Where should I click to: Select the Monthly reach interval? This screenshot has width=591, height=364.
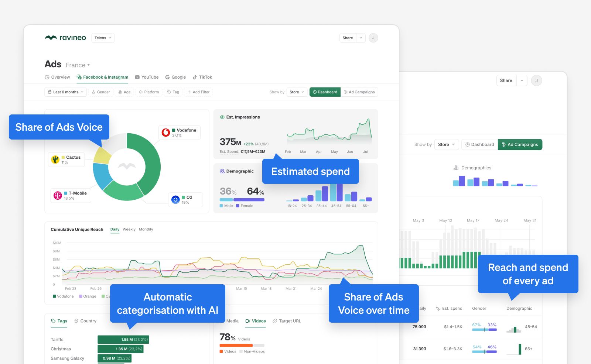point(146,229)
